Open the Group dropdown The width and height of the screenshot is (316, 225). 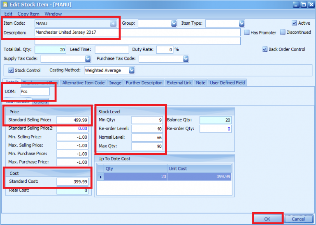174,23
